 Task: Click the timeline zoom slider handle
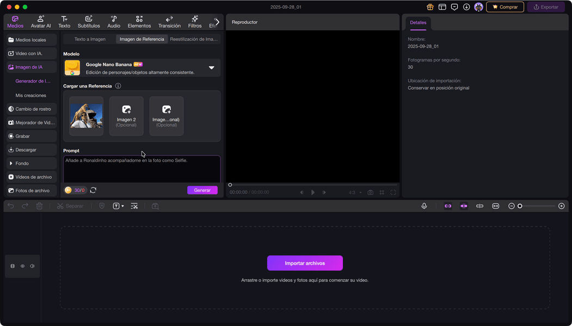coord(520,206)
